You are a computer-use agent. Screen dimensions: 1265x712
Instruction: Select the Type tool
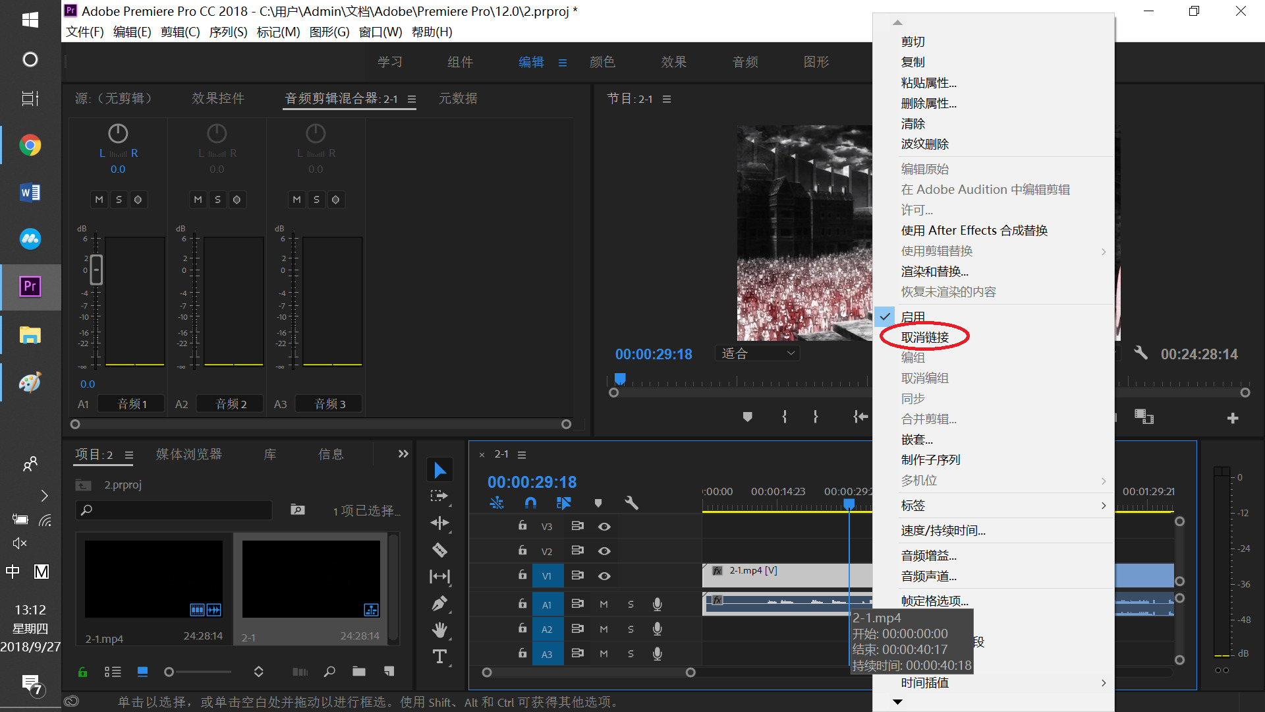439,657
